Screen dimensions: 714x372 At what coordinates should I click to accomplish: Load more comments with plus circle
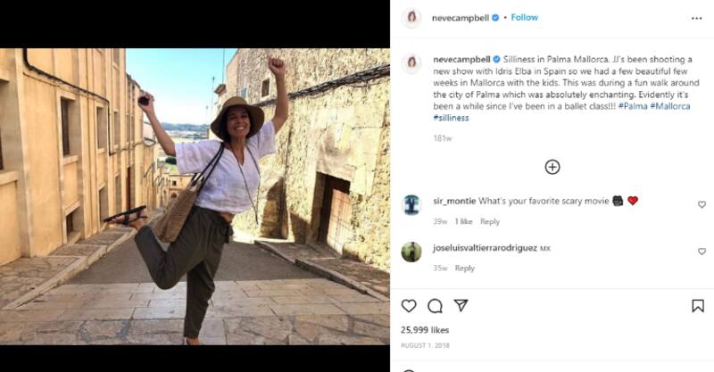click(552, 167)
